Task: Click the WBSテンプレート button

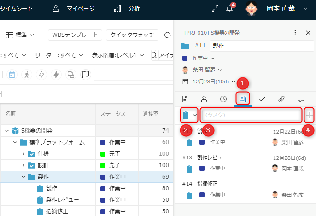Action: tap(75, 35)
